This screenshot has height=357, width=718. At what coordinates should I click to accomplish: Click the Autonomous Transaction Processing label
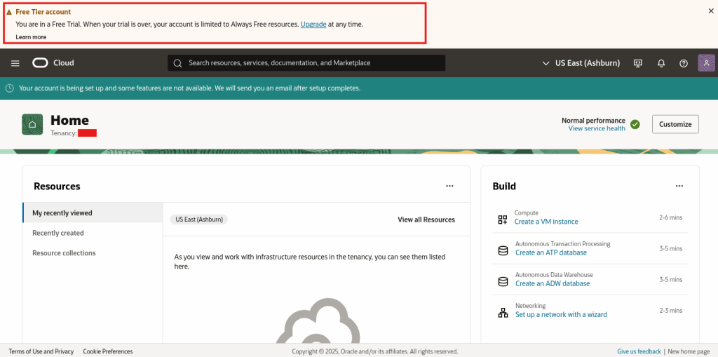(563, 244)
